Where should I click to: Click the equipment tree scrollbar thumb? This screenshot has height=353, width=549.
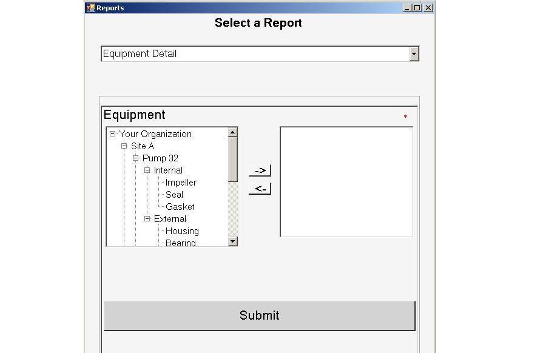pos(233,159)
